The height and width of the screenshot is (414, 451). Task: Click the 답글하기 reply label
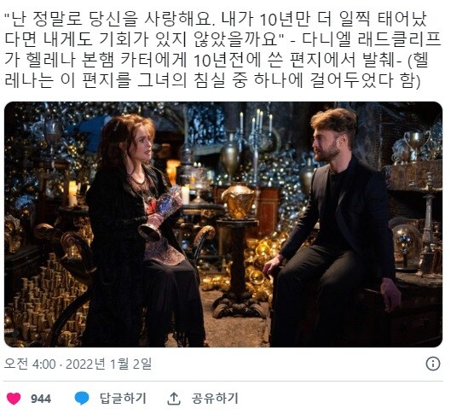pyautogui.click(x=123, y=399)
